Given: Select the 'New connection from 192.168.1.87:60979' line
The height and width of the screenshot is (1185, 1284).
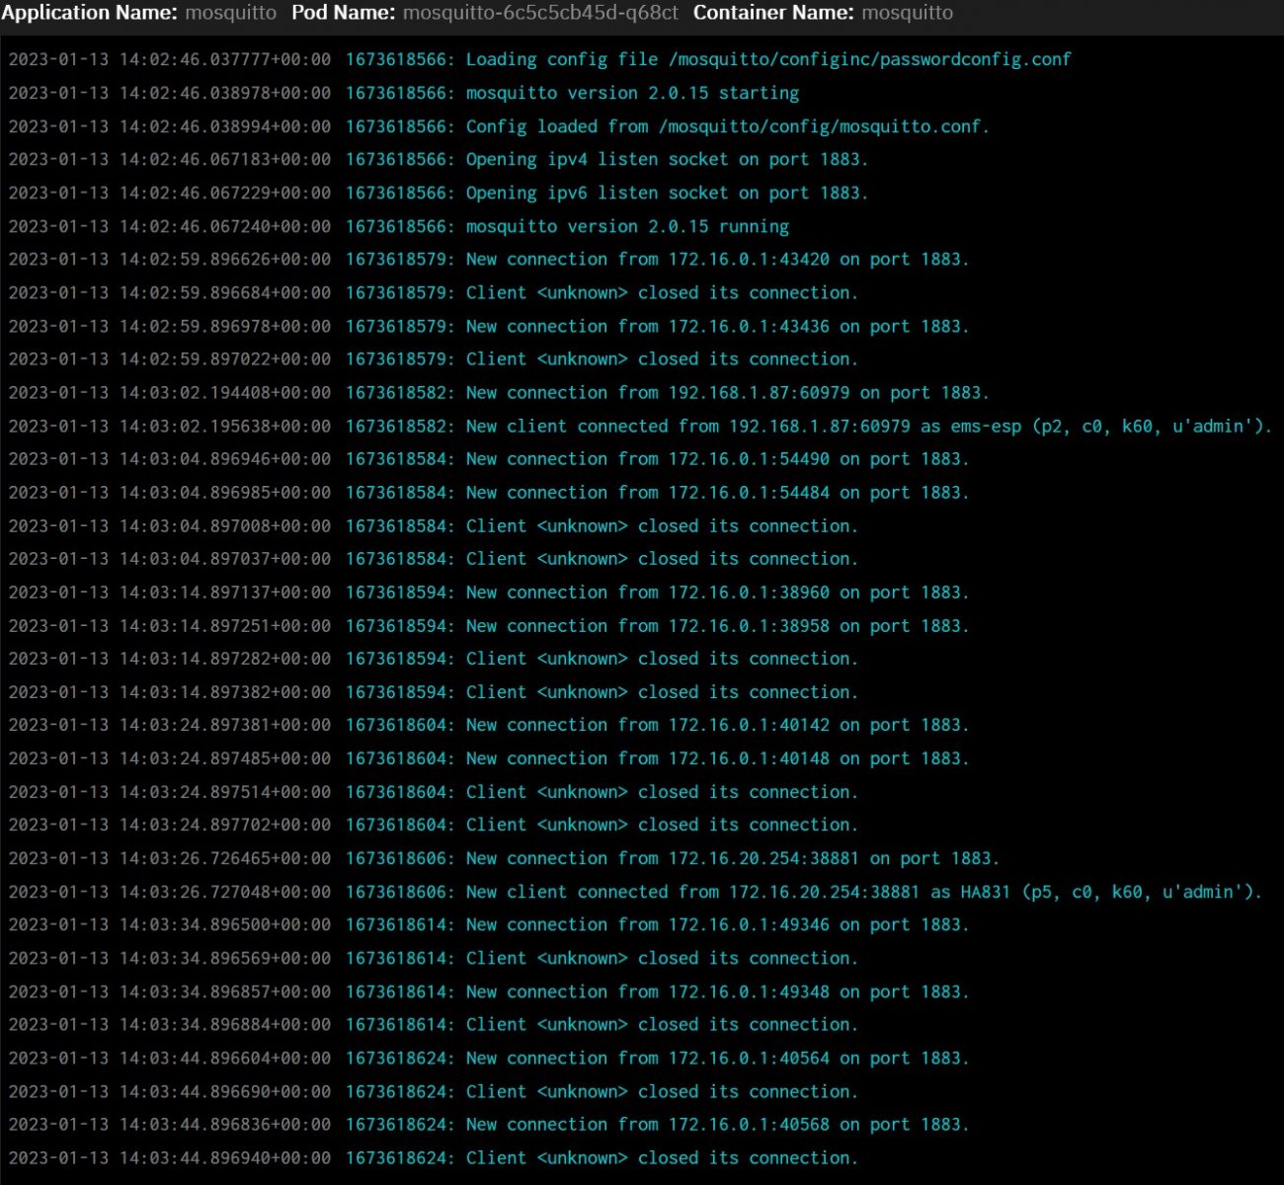Looking at the screenshot, I should pos(499,392).
